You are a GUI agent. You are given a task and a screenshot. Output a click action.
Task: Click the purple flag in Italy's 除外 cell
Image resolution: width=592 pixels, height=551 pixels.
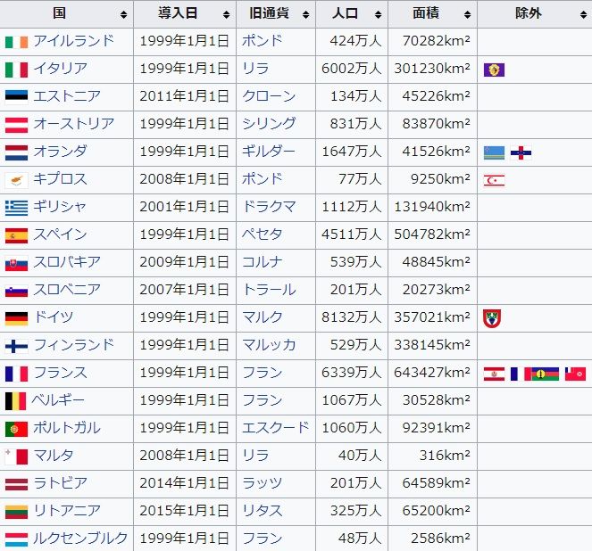(492, 70)
